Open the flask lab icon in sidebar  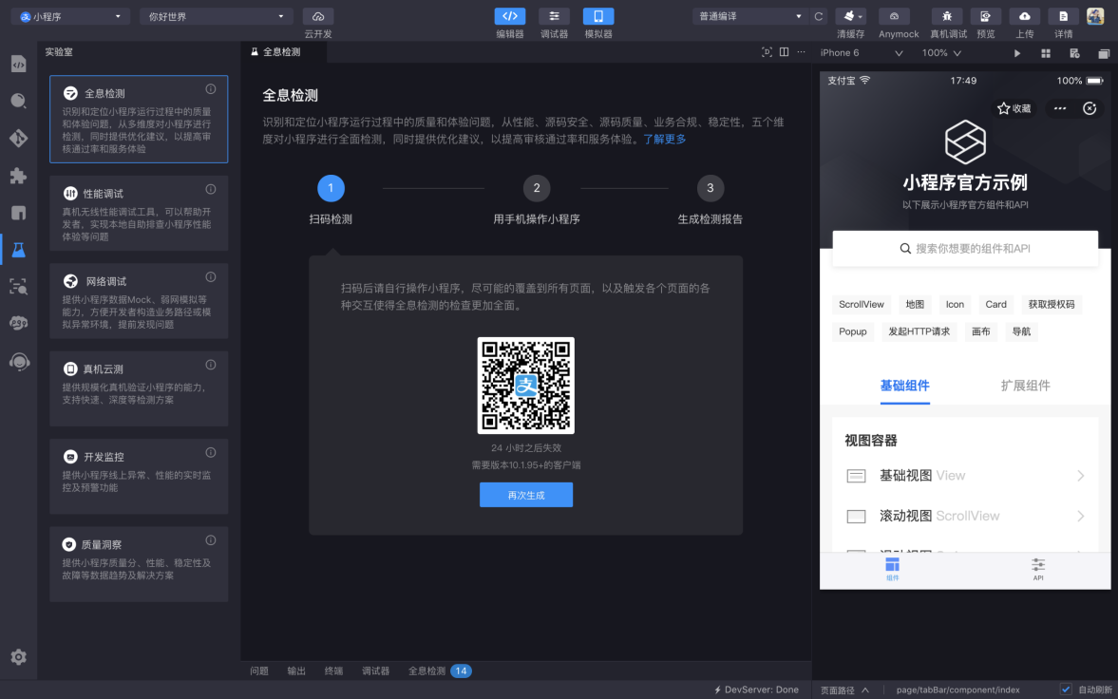click(19, 249)
